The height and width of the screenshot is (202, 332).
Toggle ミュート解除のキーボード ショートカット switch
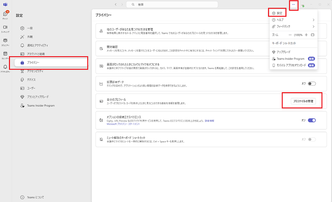click(312, 139)
